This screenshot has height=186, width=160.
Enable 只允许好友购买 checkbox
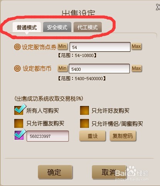click(84, 111)
